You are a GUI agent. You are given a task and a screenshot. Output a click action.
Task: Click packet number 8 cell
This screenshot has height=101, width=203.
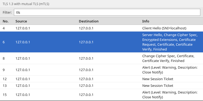4,58
